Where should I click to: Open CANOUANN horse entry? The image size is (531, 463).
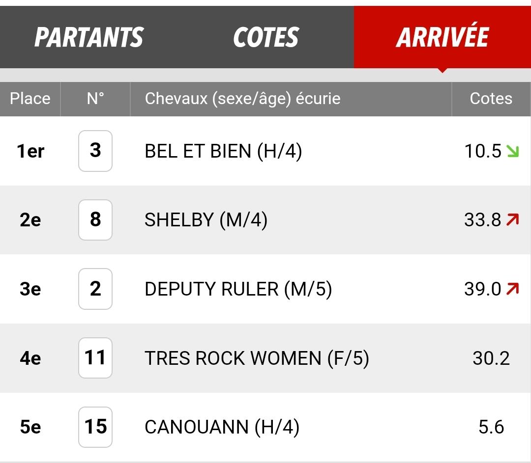click(222, 427)
